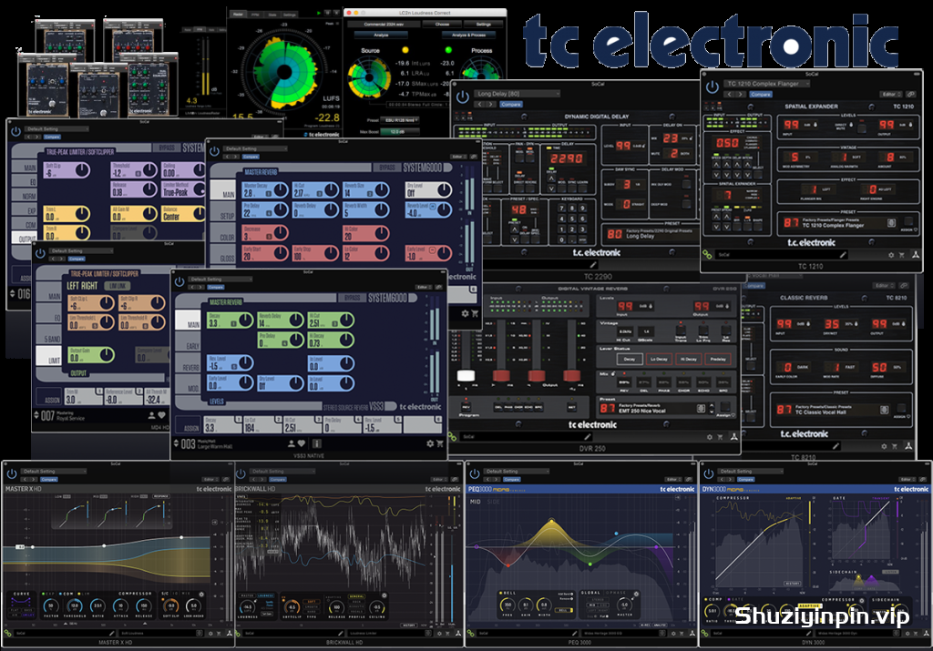Click TC logo icon in TC 1210 footer

(x=916, y=255)
